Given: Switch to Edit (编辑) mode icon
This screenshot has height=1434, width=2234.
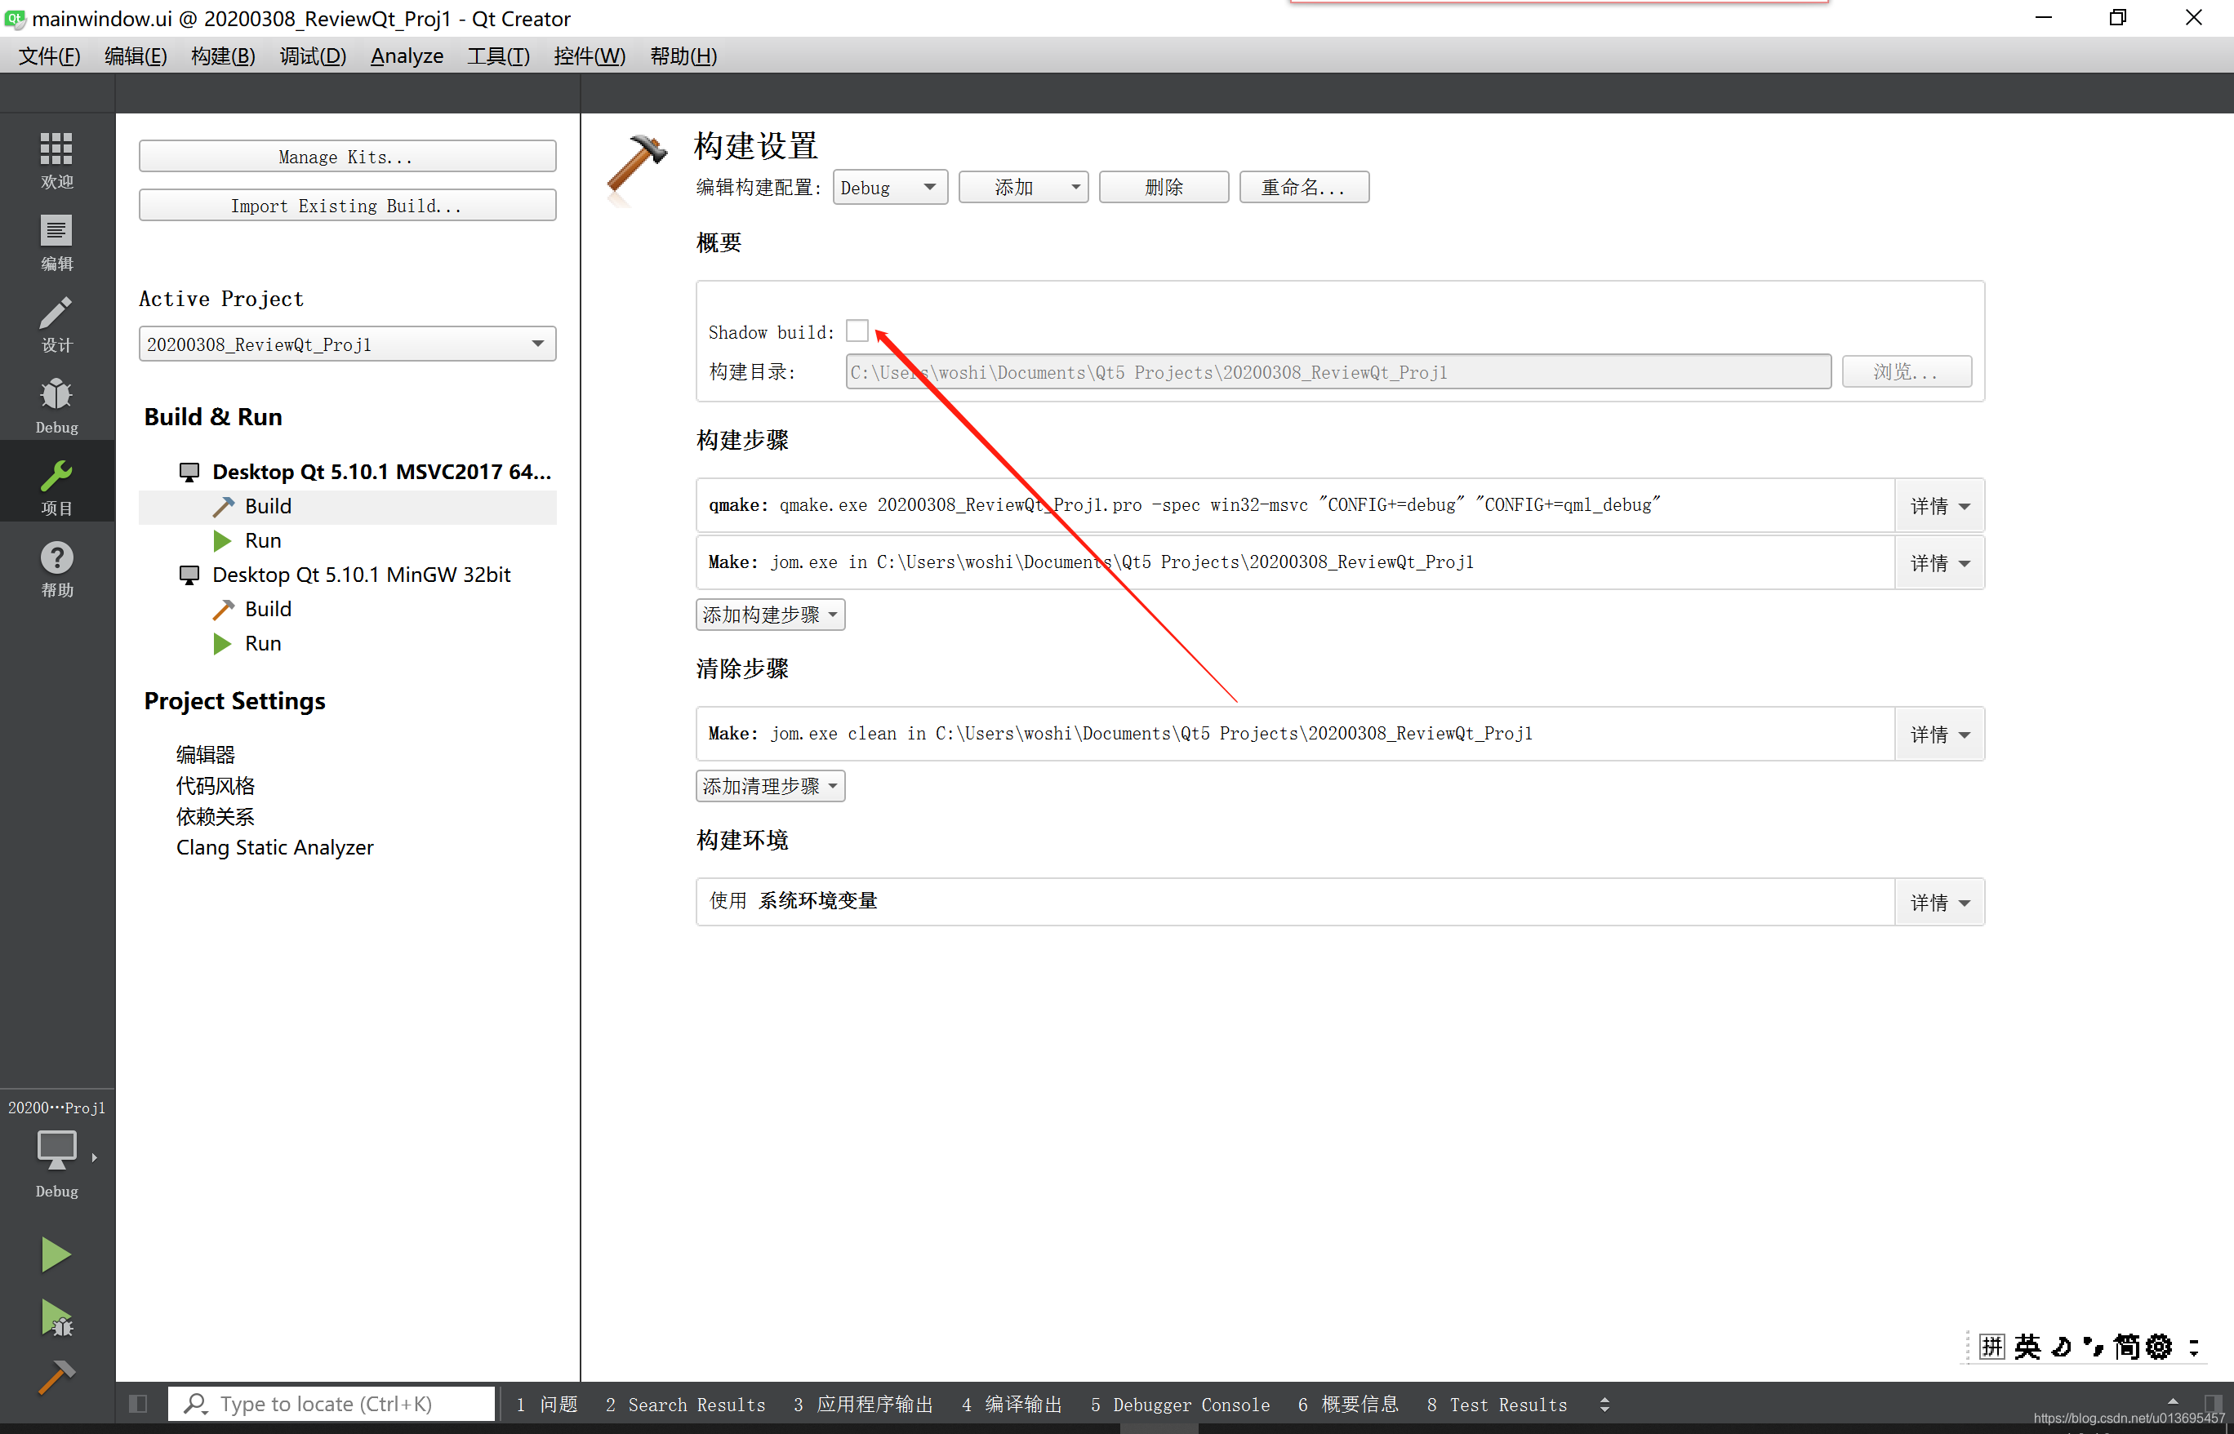Looking at the screenshot, I should [56, 241].
